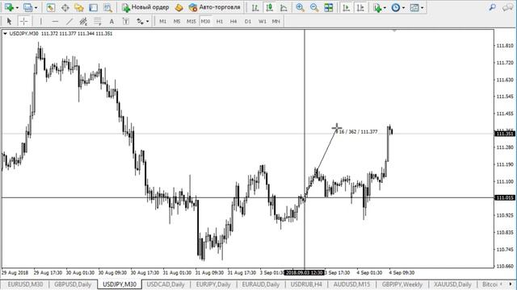
Task: Switch timeframe to W1
Action: [x=262, y=22]
